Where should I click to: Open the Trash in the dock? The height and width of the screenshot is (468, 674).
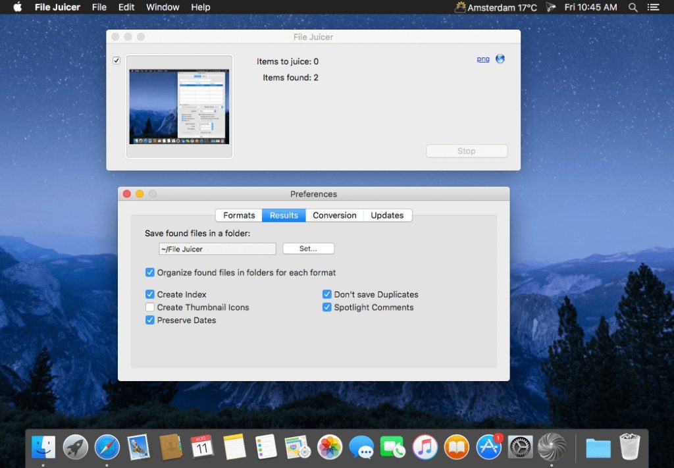(629, 447)
